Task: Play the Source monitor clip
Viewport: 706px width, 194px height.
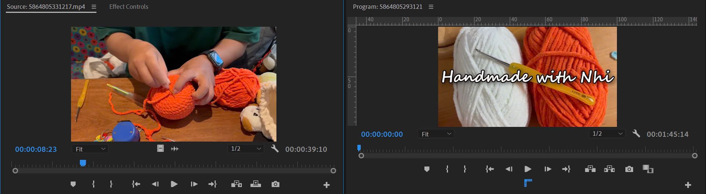Action: pyautogui.click(x=174, y=184)
